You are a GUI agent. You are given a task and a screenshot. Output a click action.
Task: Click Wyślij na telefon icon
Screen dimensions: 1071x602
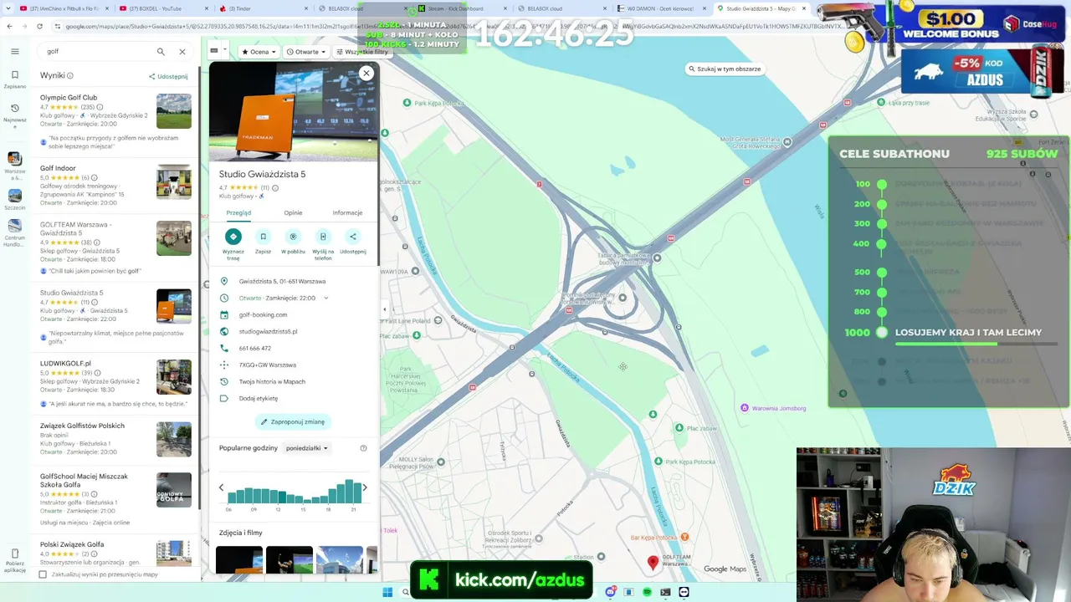pos(323,237)
